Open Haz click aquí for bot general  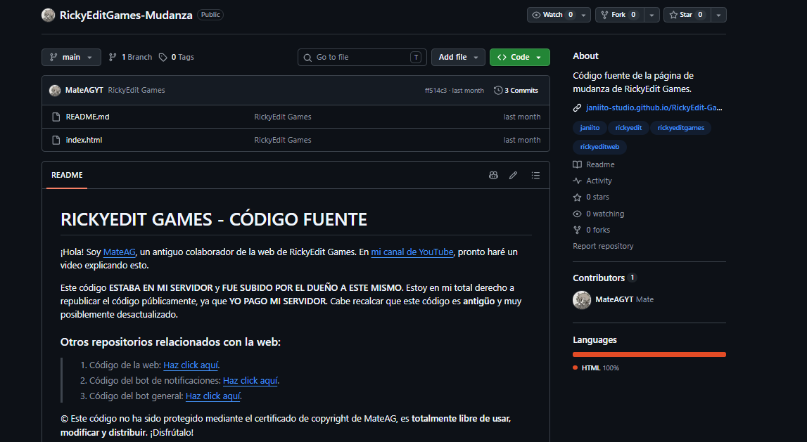213,396
